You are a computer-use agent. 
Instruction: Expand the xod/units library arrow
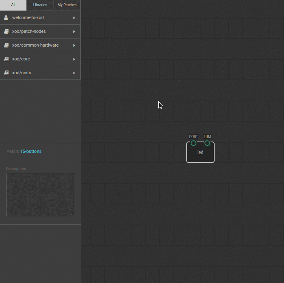pyautogui.click(x=74, y=73)
